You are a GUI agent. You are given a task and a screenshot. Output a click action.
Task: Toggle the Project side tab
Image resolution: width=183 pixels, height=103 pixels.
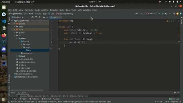pos(9,21)
